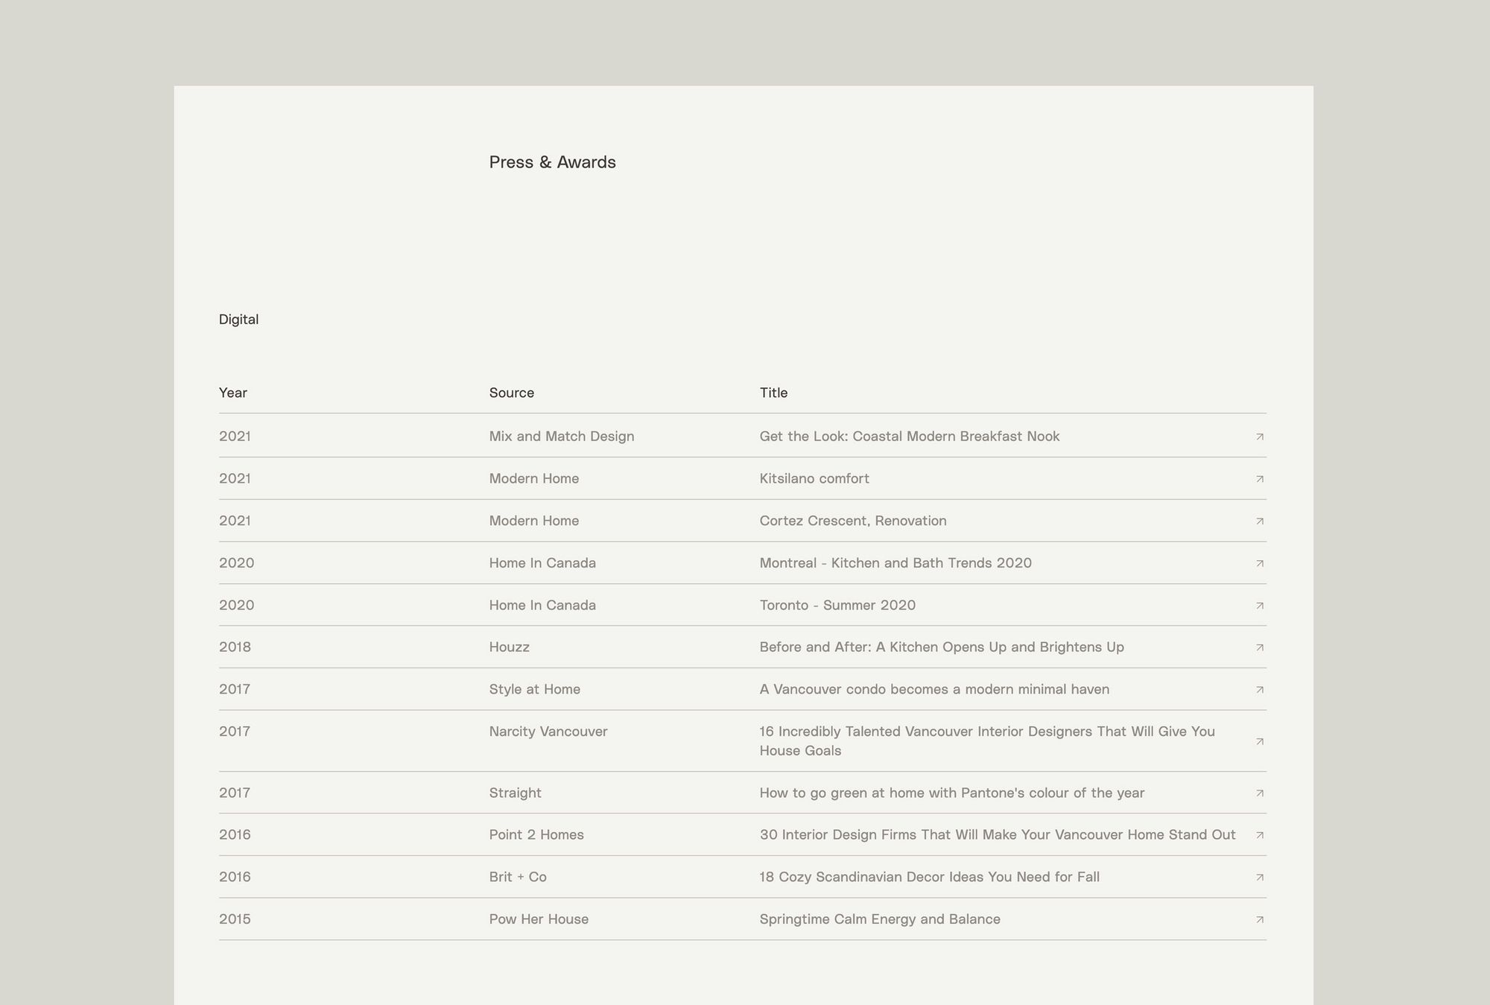Click the Press & Awards heading

[x=552, y=162]
